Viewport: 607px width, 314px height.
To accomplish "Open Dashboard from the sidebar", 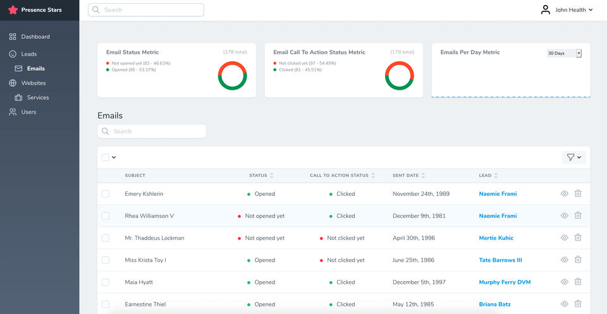I will [35, 37].
